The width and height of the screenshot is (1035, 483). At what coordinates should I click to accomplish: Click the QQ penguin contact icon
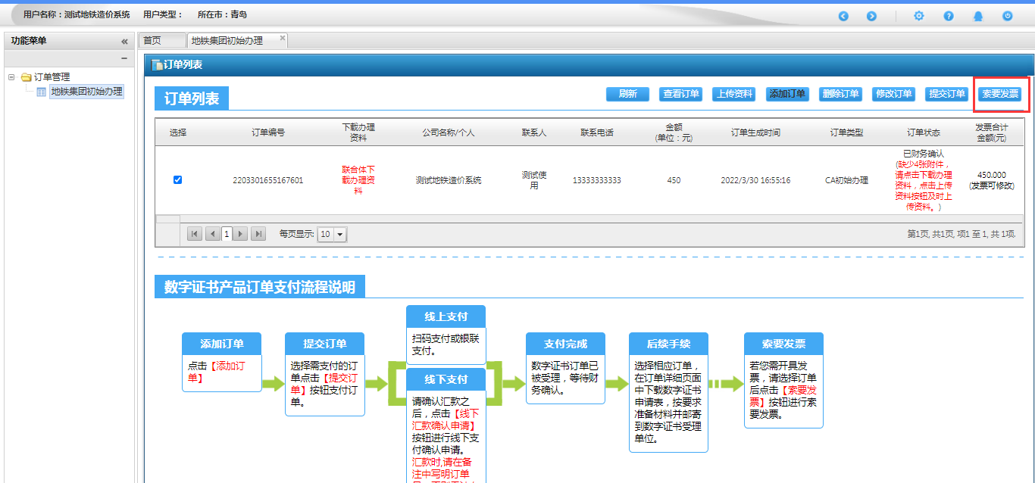978,16
